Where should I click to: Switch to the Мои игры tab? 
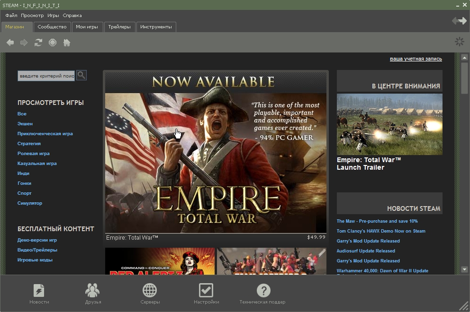(x=87, y=26)
